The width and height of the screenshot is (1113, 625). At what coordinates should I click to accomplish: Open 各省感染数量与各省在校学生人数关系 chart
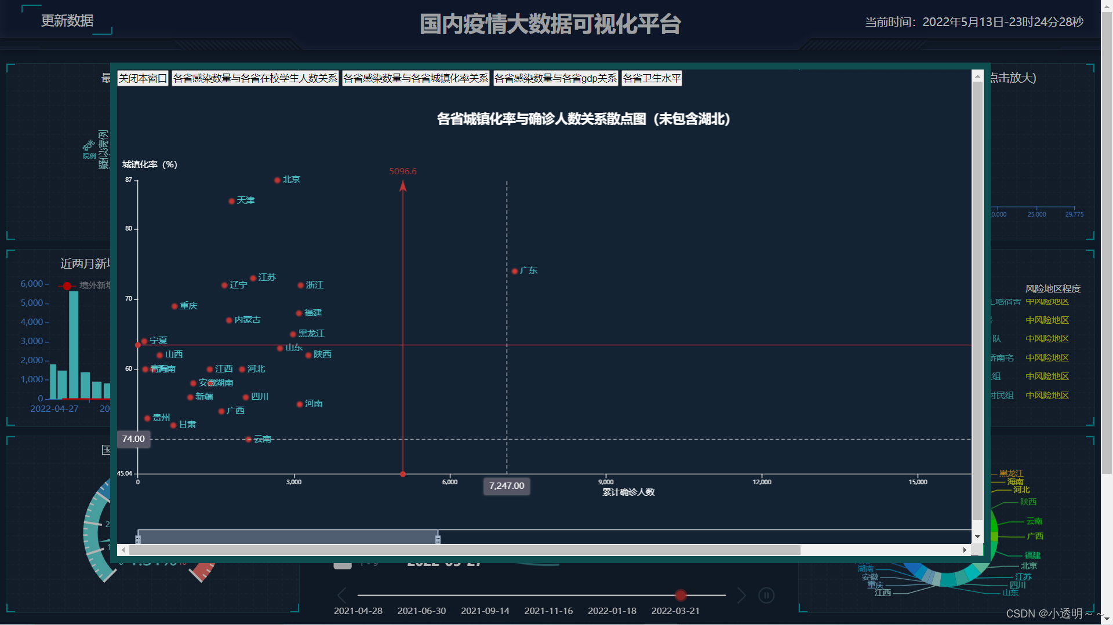point(255,78)
